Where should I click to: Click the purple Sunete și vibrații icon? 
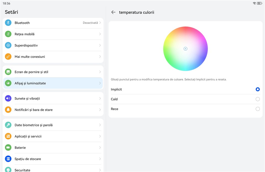[x=8, y=99]
